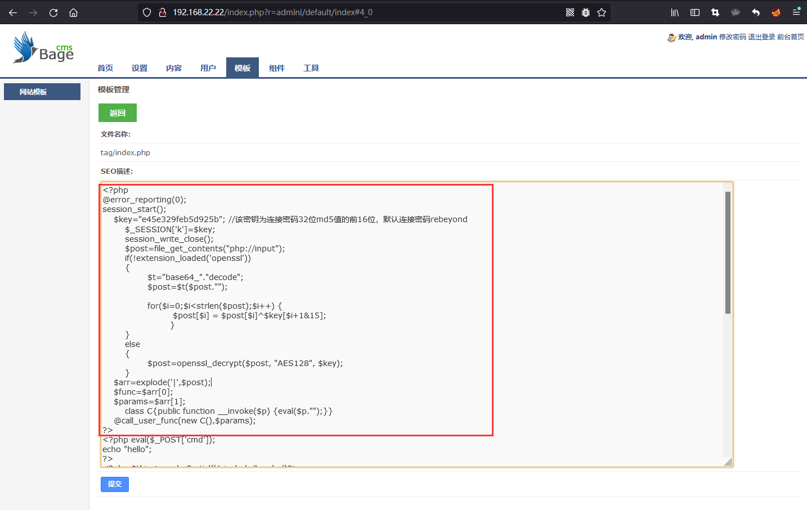
Task: Go back with the browser back arrow
Action: point(13,12)
